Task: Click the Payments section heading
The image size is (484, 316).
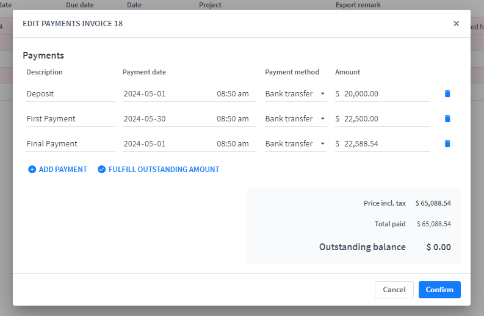Action: [x=43, y=56]
